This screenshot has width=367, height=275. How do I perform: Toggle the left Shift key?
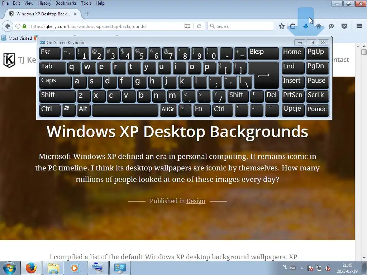tap(57, 96)
